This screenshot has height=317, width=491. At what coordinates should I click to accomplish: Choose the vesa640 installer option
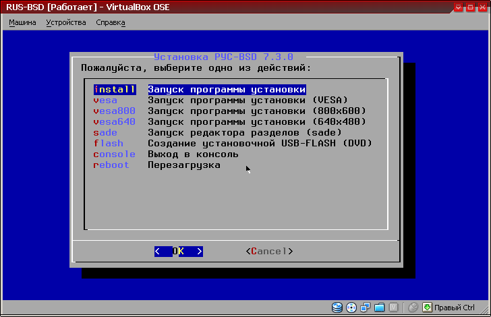114,121
